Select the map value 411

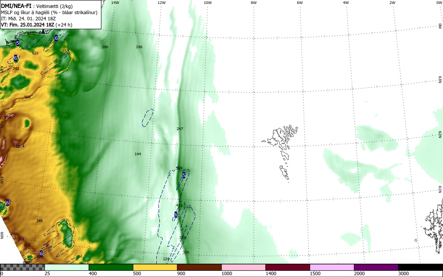coord(179,205)
